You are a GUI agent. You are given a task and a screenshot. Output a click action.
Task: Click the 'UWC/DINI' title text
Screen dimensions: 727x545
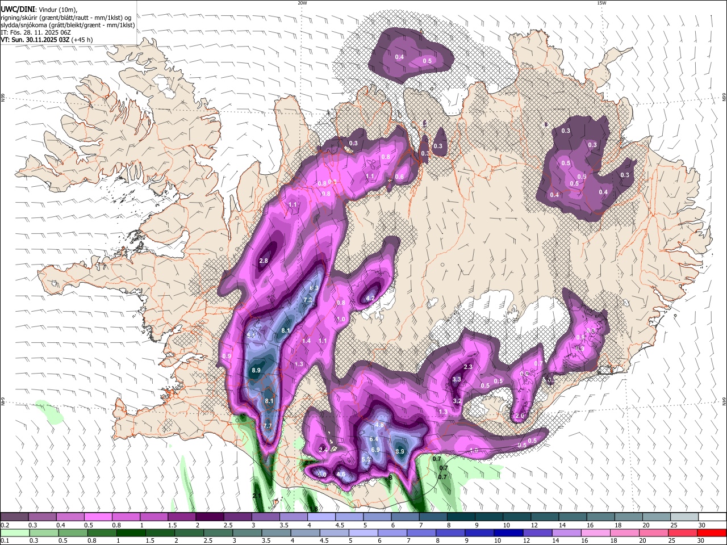click(x=17, y=9)
